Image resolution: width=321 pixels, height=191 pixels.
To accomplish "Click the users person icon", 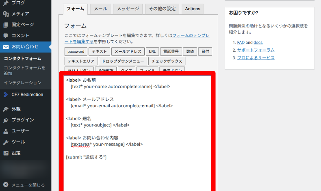I will [6, 131].
